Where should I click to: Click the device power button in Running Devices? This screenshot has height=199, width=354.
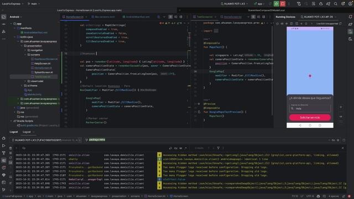tap(278, 23)
